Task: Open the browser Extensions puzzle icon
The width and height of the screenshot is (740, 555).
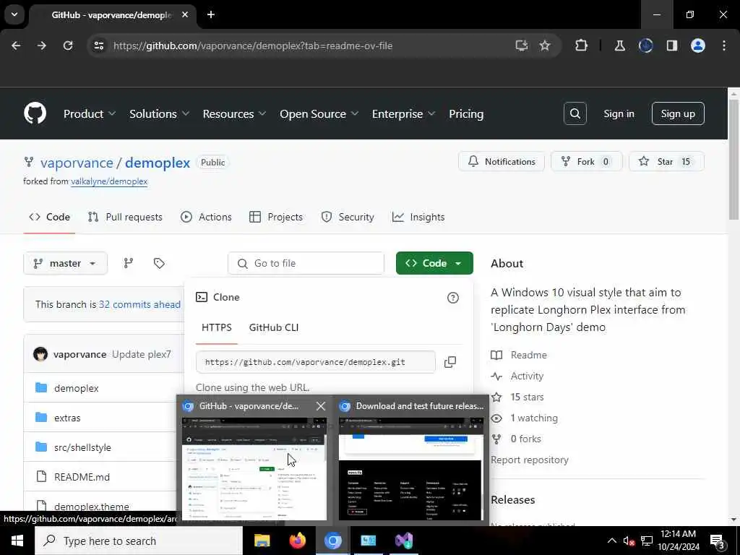Action: click(x=581, y=46)
